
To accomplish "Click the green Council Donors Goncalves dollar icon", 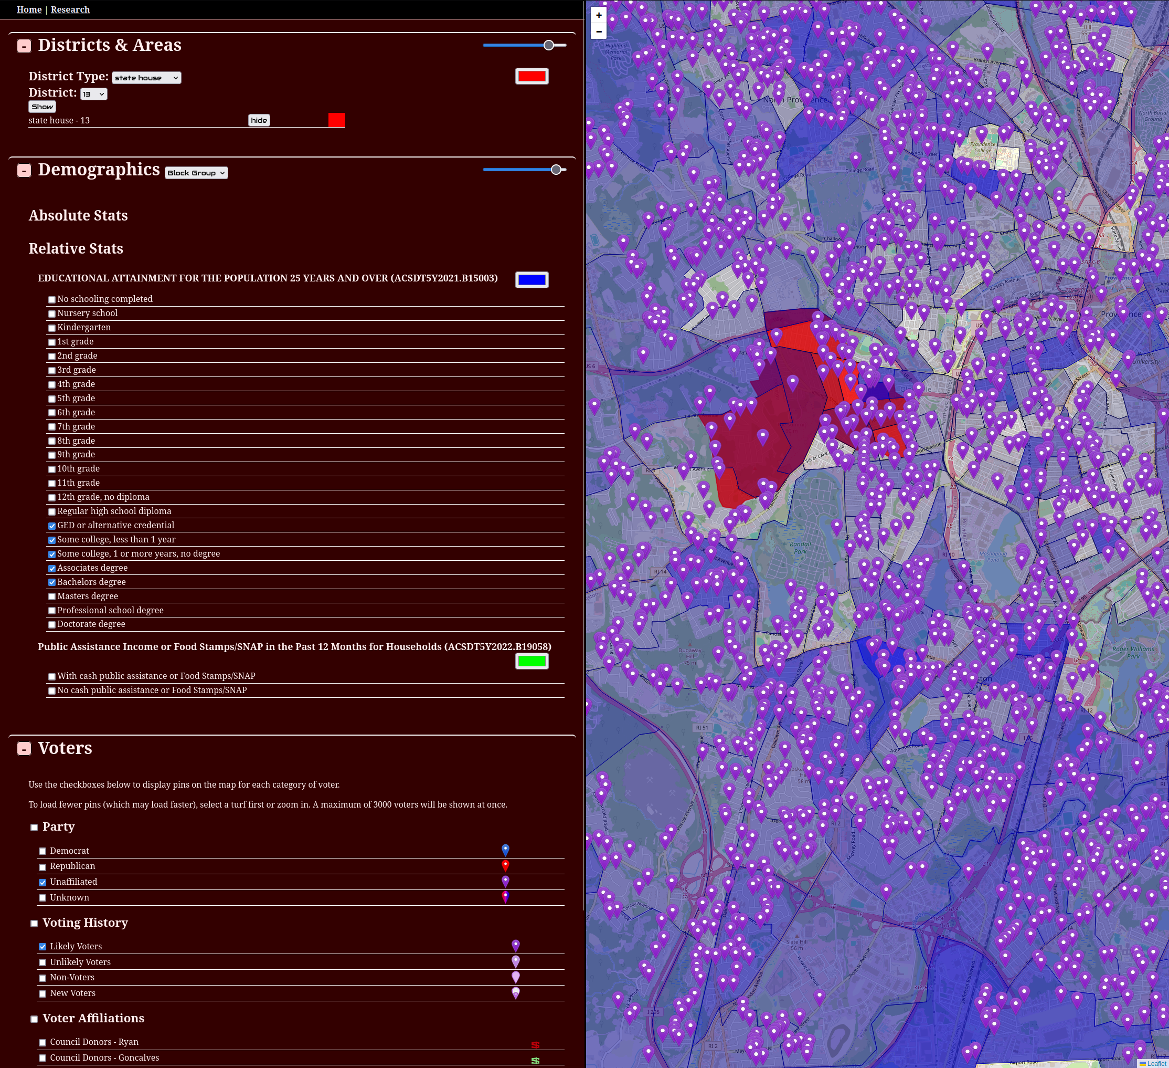I will coord(535,1061).
